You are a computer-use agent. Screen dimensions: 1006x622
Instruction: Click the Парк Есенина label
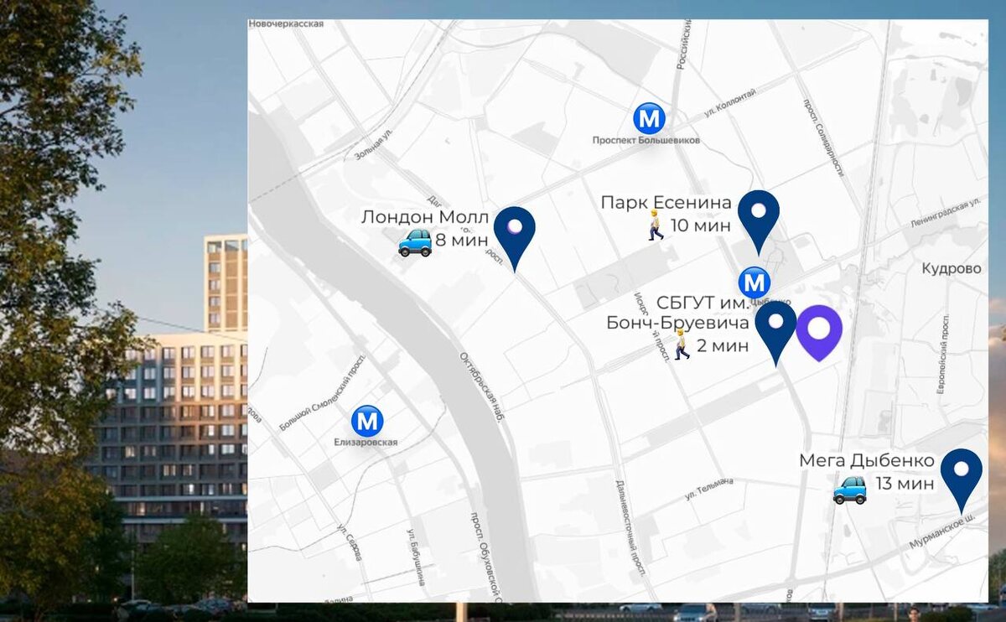pos(666,202)
